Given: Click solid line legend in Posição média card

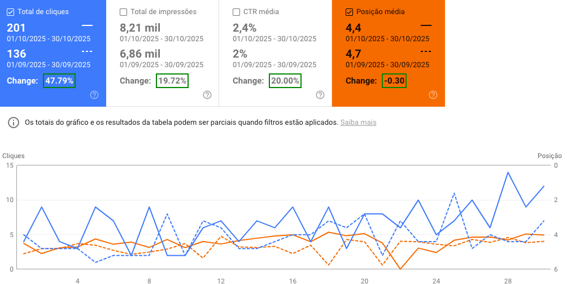Looking at the screenshot, I should (x=426, y=25).
